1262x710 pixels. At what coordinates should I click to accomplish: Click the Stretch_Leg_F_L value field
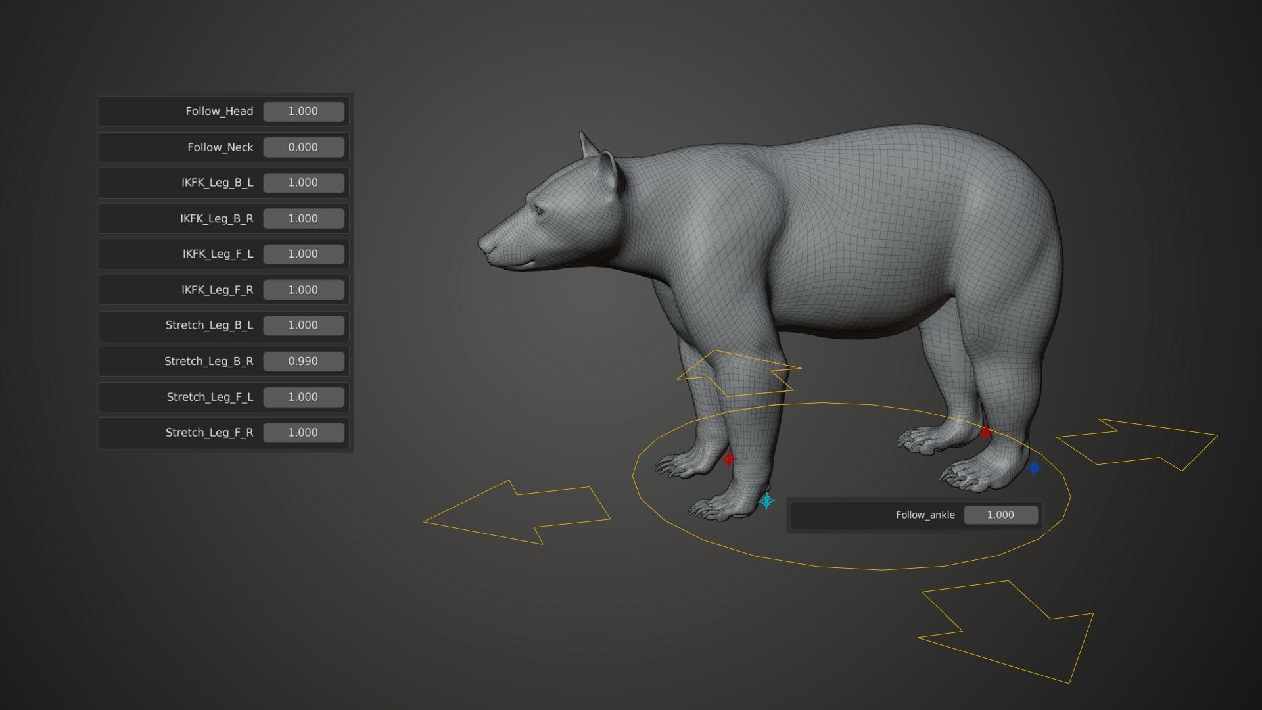click(303, 397)
